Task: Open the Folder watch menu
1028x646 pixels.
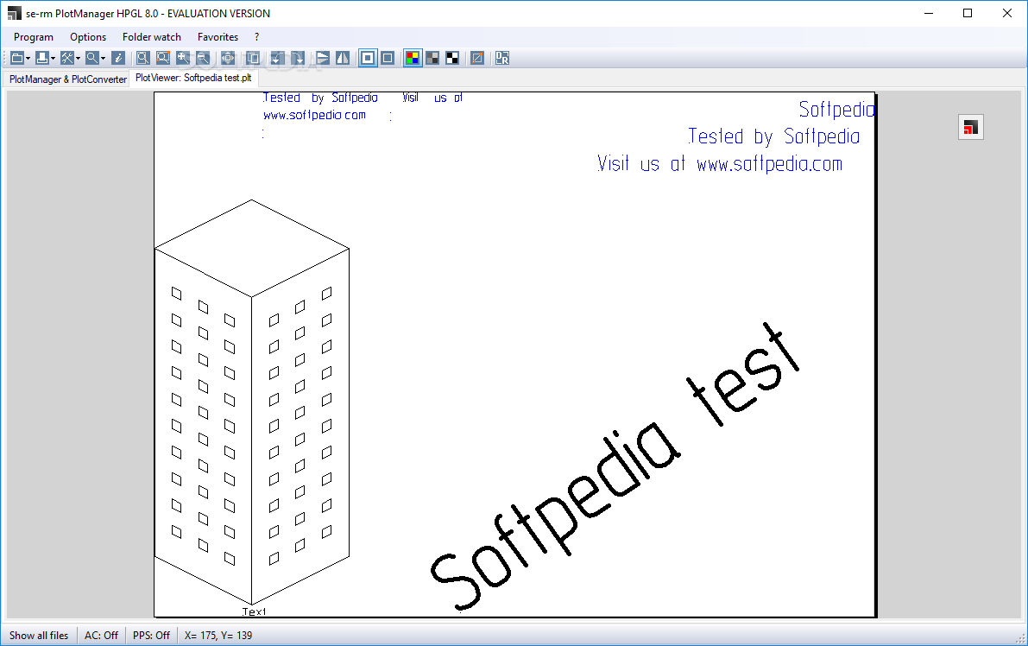Action: [151, 37]
